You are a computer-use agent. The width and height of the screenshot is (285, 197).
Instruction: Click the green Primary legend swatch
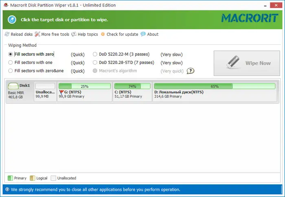[x=10, y=178]
